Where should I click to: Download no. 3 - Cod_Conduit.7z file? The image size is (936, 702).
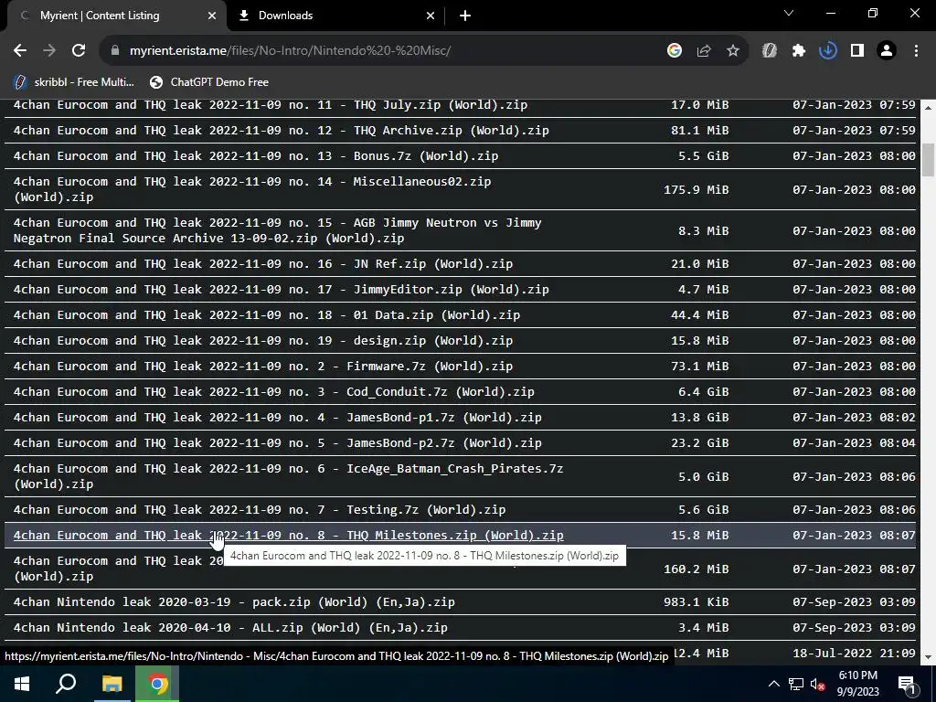(273, 392)
